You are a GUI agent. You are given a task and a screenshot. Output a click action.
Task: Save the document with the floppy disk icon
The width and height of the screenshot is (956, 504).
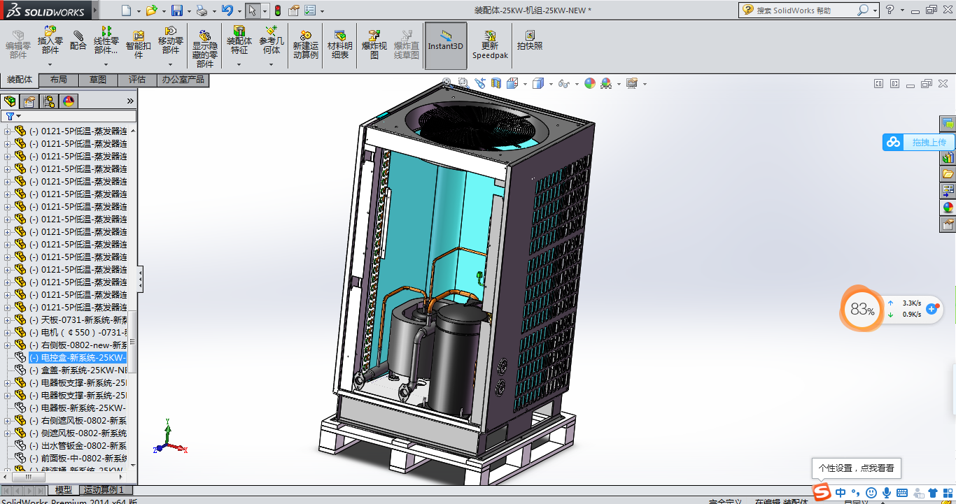[x=177, y=10]
